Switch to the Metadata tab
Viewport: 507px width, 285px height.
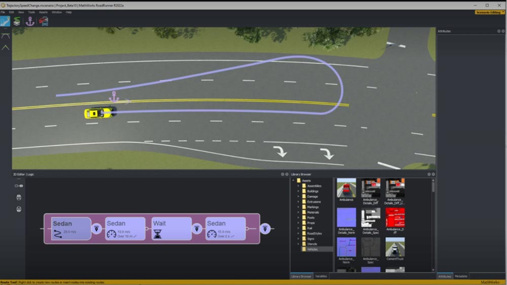tap(461, 276)
